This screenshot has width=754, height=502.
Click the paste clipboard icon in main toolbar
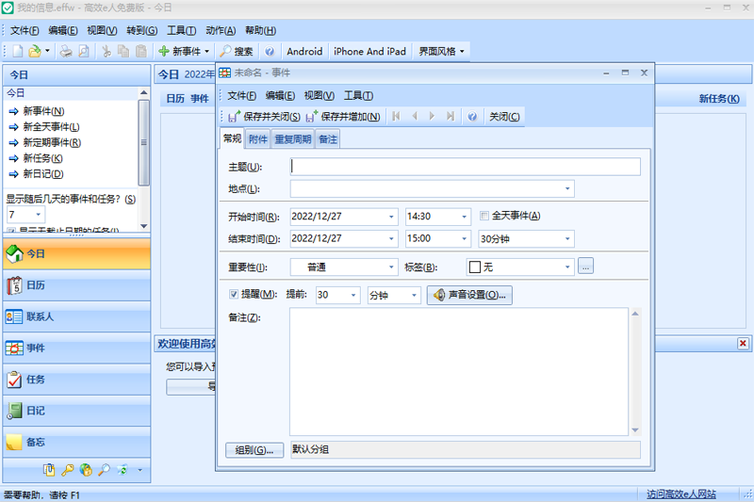pyautogui.click(x=141, y=51)
